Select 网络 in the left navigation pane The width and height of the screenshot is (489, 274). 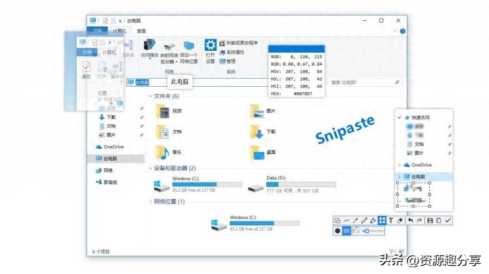(105, 170)
